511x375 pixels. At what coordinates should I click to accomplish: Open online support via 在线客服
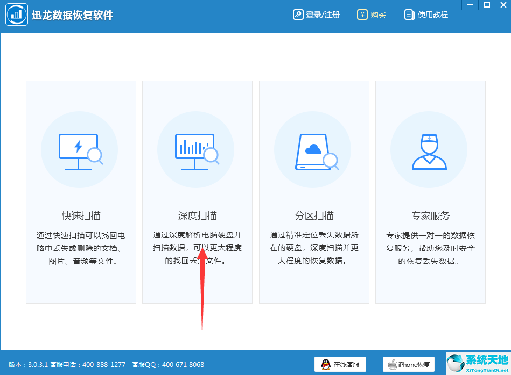[340, 363]
